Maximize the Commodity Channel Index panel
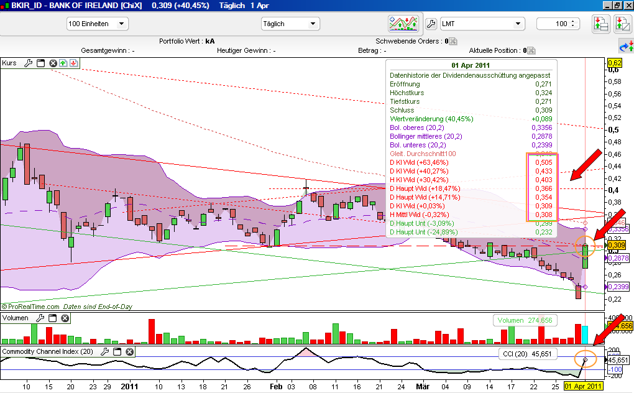This screenshot has height=393, width=634. pyautogui.click(x=117, y=352)
